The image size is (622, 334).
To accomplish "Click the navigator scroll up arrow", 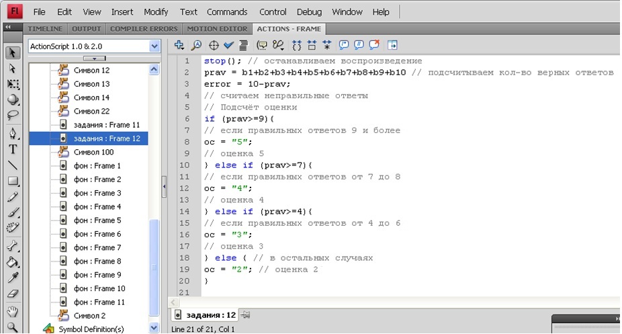I will point(154,70).
